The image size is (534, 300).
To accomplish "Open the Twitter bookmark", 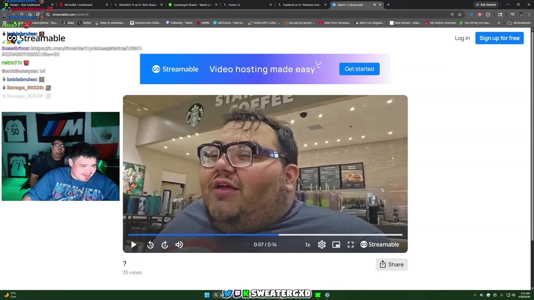I will coord(84,23).
